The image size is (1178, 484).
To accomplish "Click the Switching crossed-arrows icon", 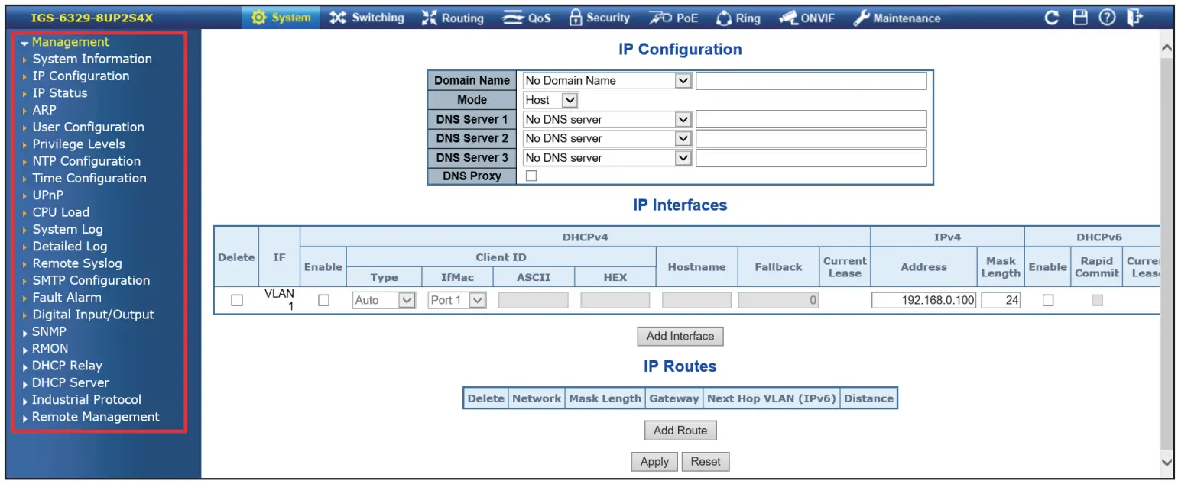I will click(338, 18).
